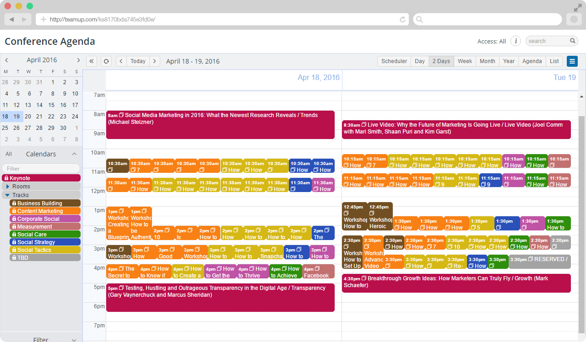Click the browser back arrow button

[11, 19]
